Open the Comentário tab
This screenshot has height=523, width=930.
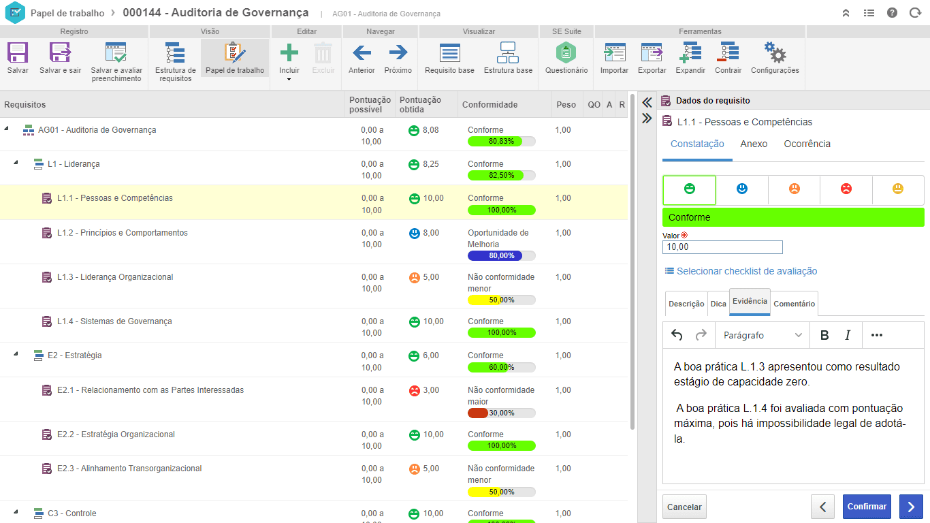(x=794, y=304)
